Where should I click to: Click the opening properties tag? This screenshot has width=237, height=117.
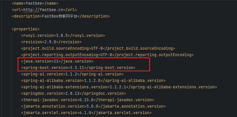pos(26,29)
